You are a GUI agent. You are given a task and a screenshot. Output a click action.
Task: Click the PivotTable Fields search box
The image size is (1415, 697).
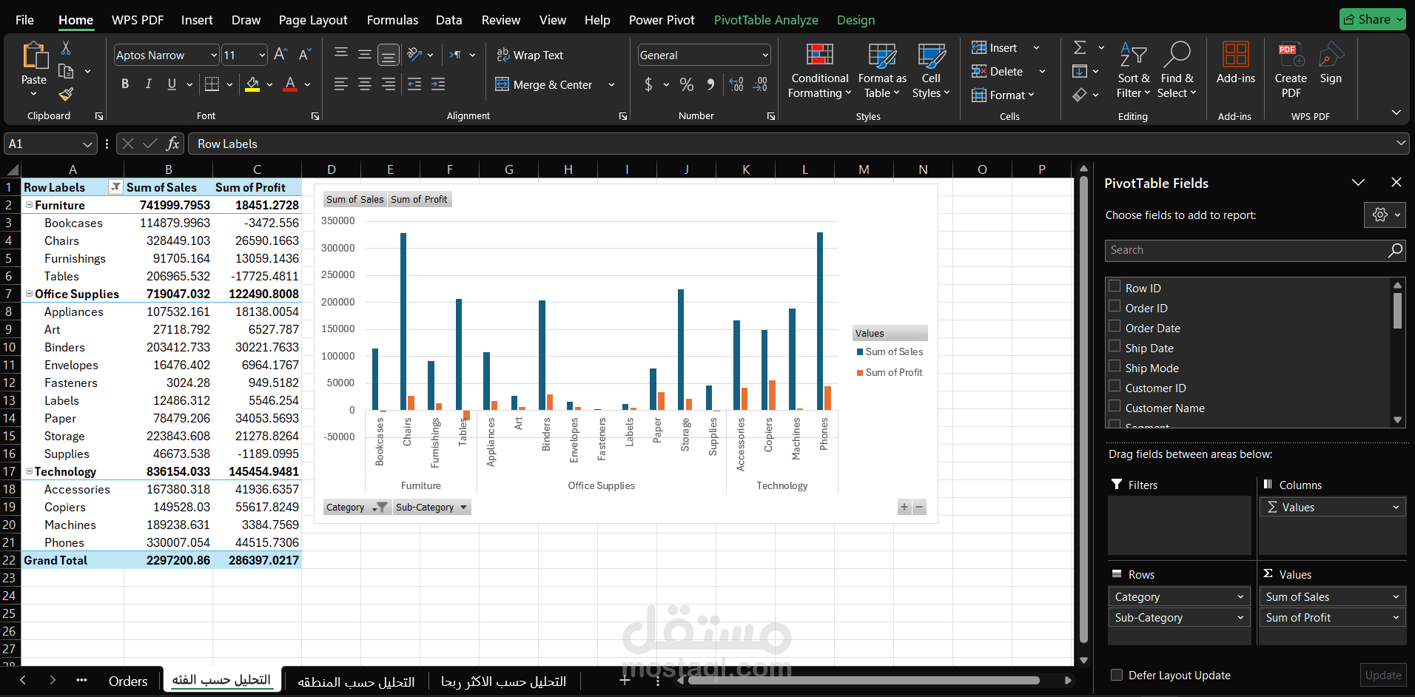[1255, 250]
